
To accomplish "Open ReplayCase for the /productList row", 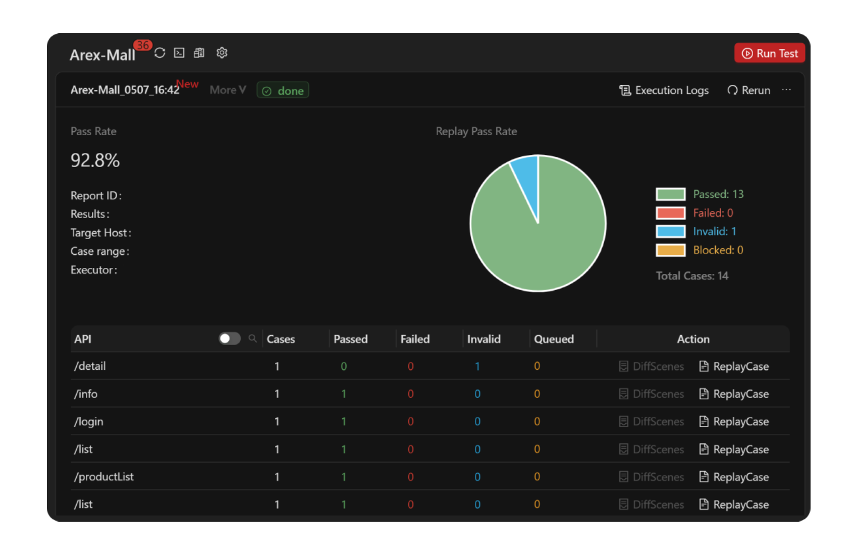I will click(734, 477).
